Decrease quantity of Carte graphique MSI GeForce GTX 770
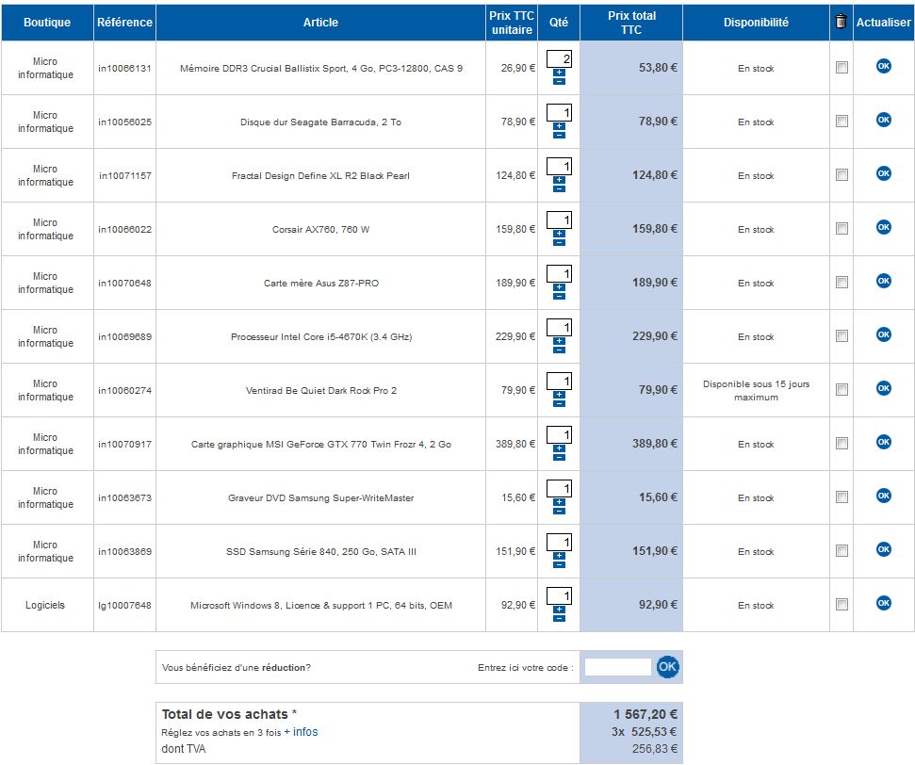The image size is (915, 765). 559,457
